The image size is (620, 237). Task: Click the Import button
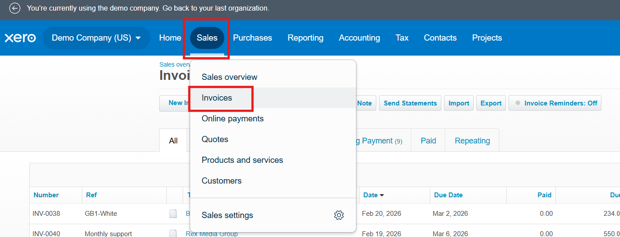click(459, 103)
